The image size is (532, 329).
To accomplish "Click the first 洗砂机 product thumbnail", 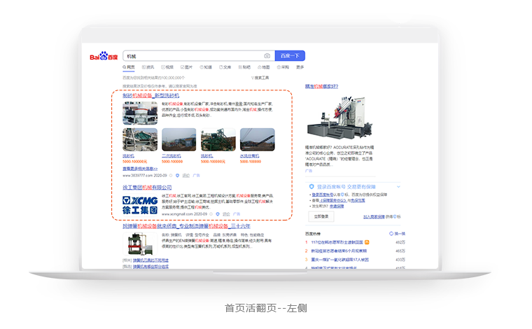I will (140, 139).
